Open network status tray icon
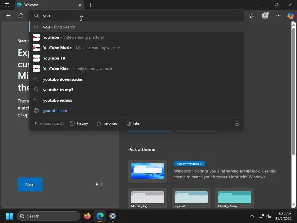 click(261, 216)
